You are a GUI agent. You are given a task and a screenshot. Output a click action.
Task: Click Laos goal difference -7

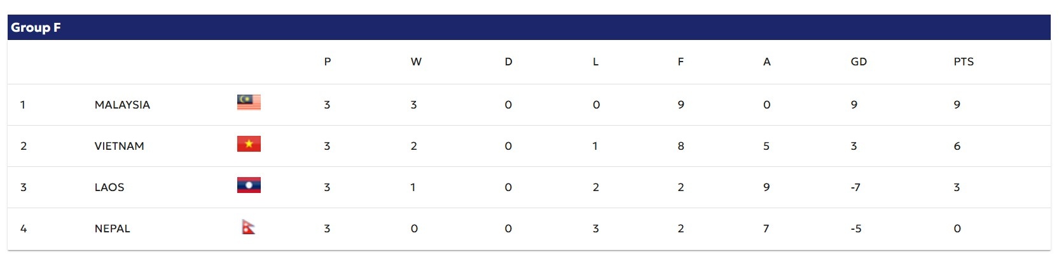click(x=855, y=187)
